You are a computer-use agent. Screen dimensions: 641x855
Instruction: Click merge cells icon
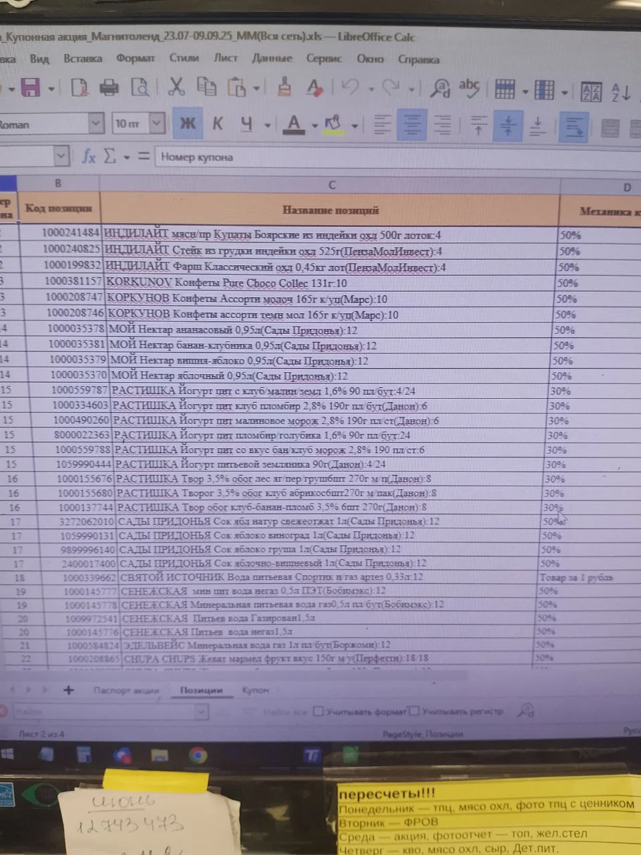pos(610,128)
